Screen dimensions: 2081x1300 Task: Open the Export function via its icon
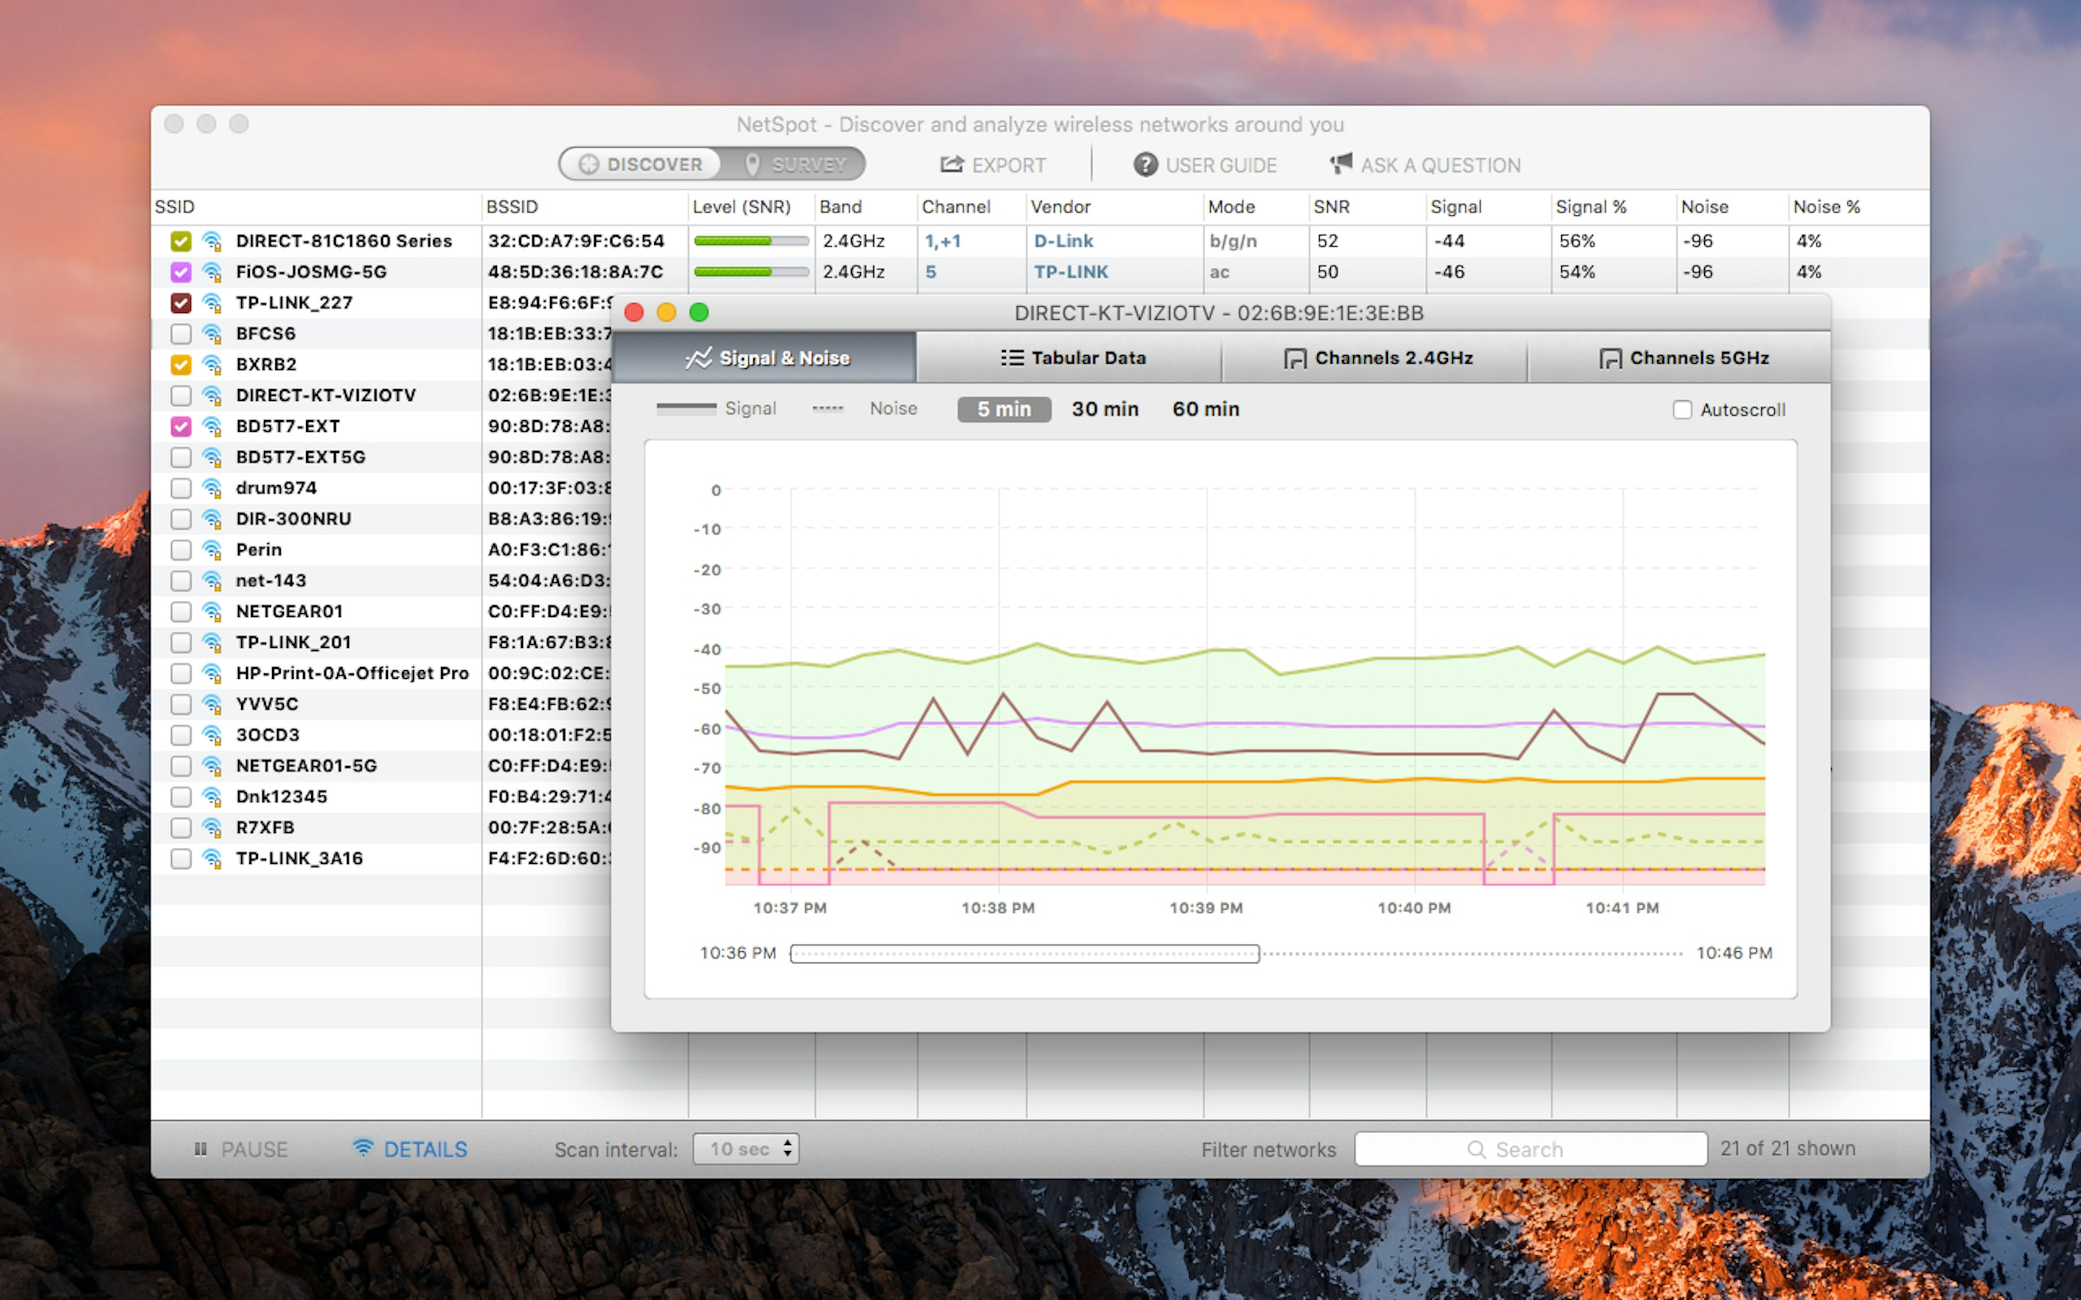coord(951,164)
